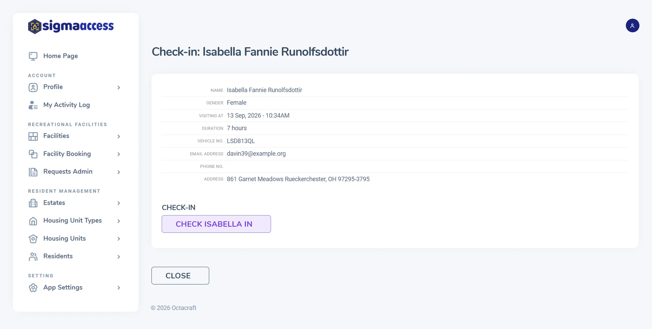Expand the App Settings chevron

coord(119,288)
